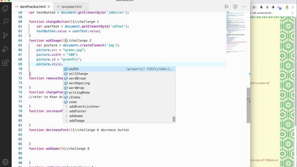The width and height of the screenshot is (297, 167).
Task: Open Run and Debug view
Action: click(5, 49)
